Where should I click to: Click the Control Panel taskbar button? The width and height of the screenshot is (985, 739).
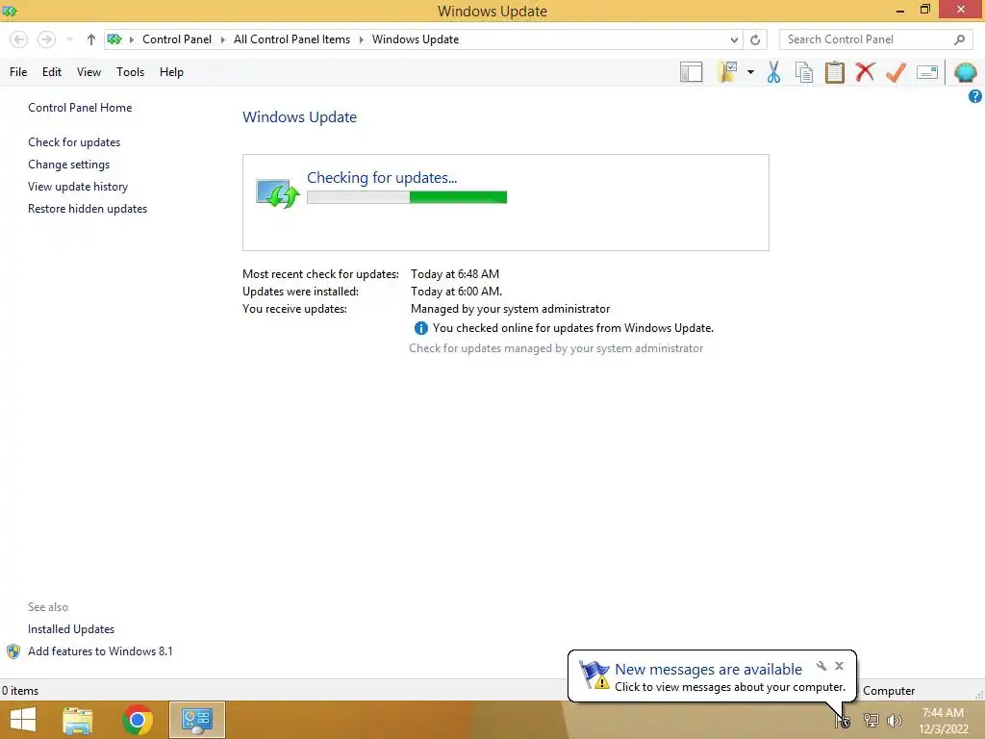tap(197, 720)
